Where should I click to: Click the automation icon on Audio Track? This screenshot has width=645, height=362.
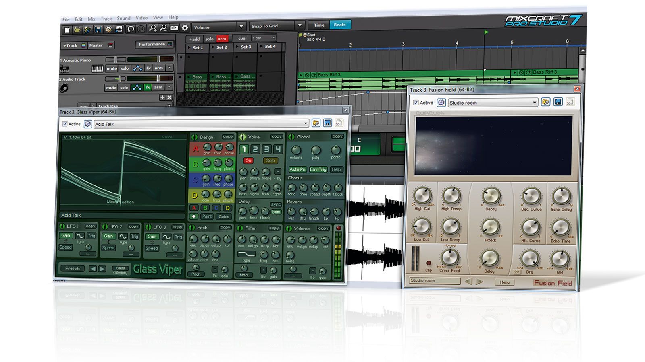click(137, 87)
